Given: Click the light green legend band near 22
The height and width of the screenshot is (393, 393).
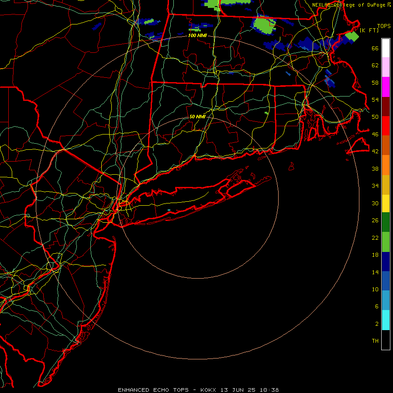Looking at the screenshot, I should (386, 242).
